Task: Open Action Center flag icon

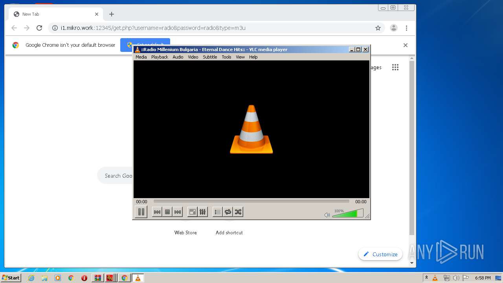Action: (x=465, y=278)
